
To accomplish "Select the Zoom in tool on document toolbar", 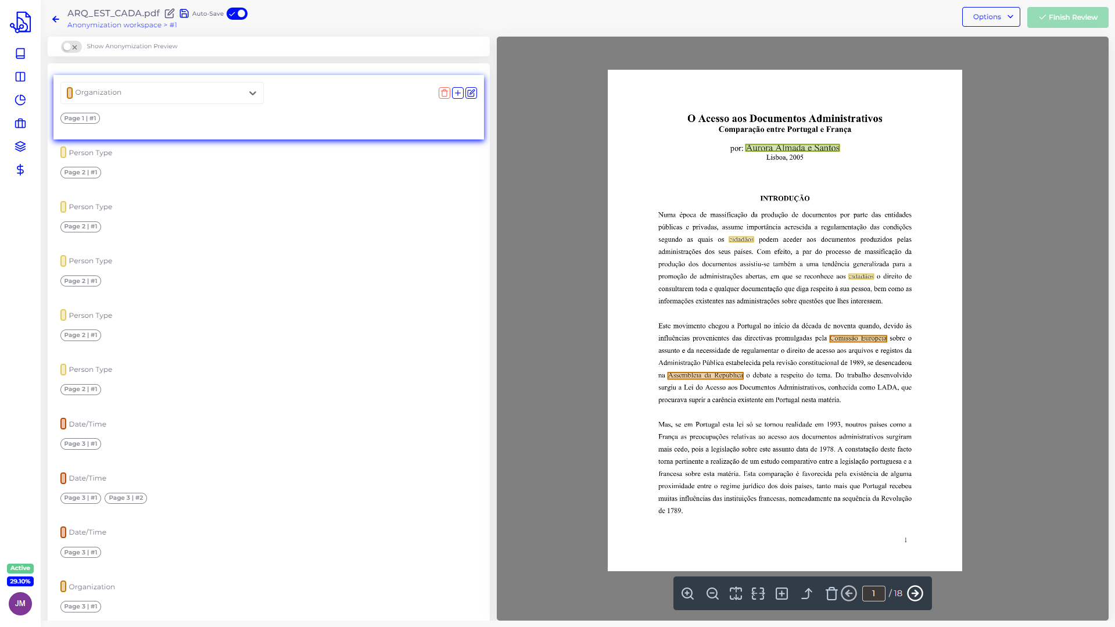I will tap(688, 593).
